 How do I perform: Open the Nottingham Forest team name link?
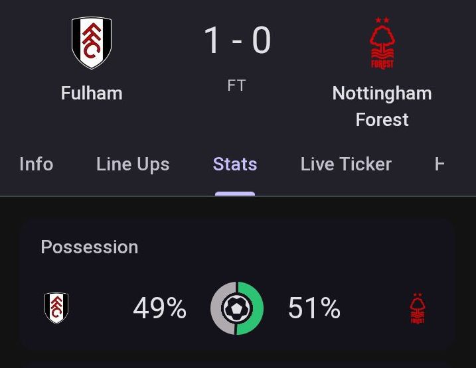pyautogui.click(x=382, y=106)
